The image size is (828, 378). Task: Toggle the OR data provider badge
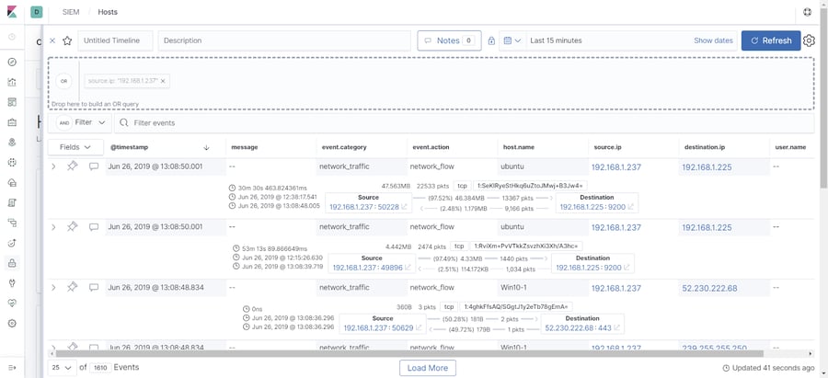point(63,81)
